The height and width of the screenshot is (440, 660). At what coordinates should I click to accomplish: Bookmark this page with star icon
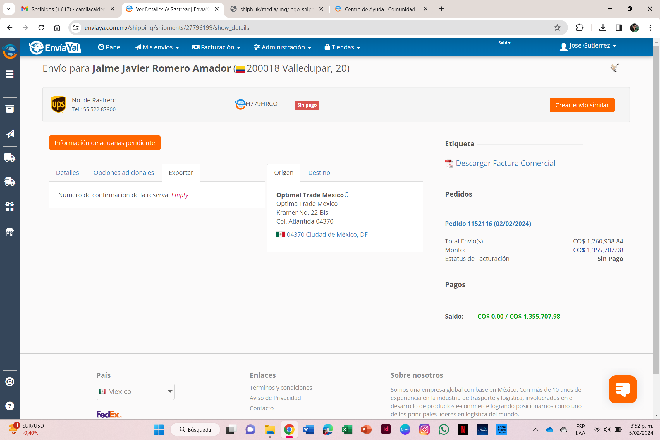[x=557, y=28]
